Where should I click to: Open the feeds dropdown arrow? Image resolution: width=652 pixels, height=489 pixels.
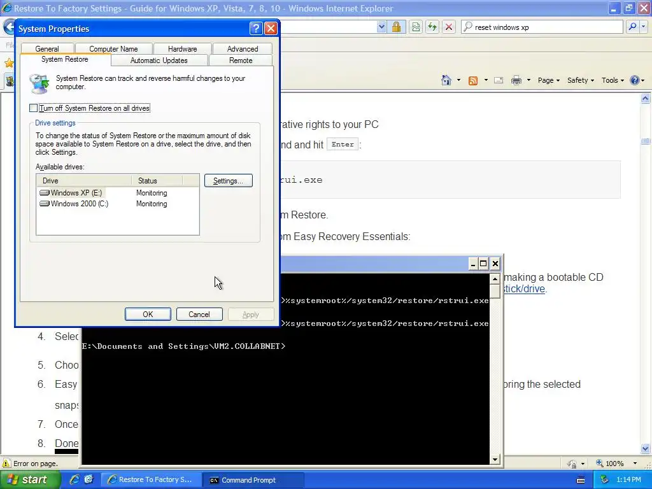tap(486, 80)
